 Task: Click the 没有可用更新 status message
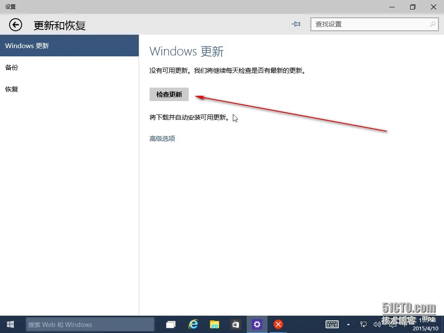point(228,71)
